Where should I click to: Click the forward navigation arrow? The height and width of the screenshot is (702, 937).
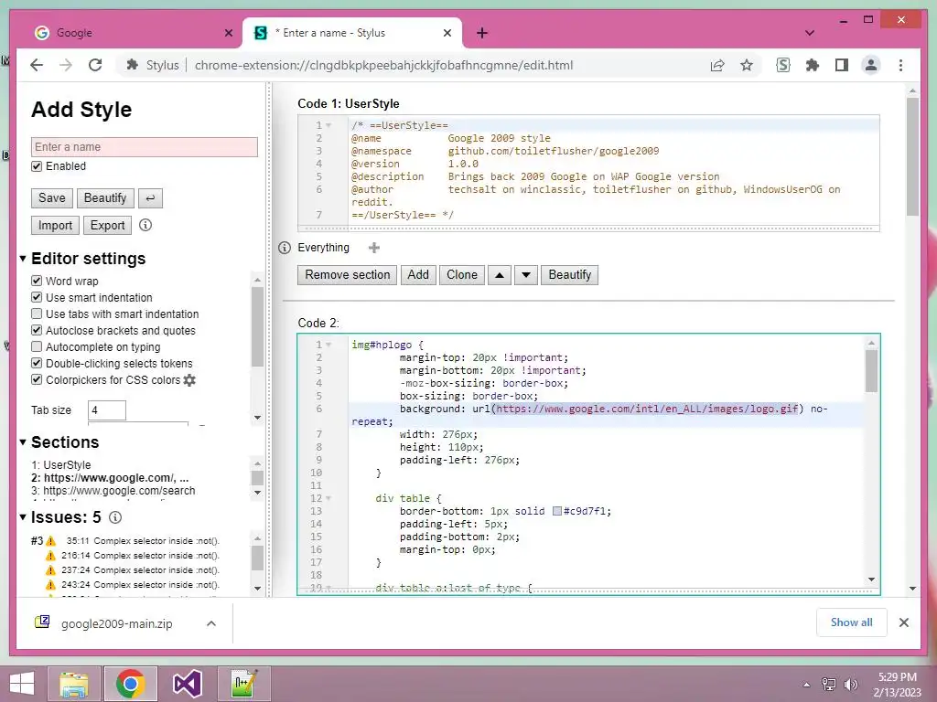[x=66, y=65]
